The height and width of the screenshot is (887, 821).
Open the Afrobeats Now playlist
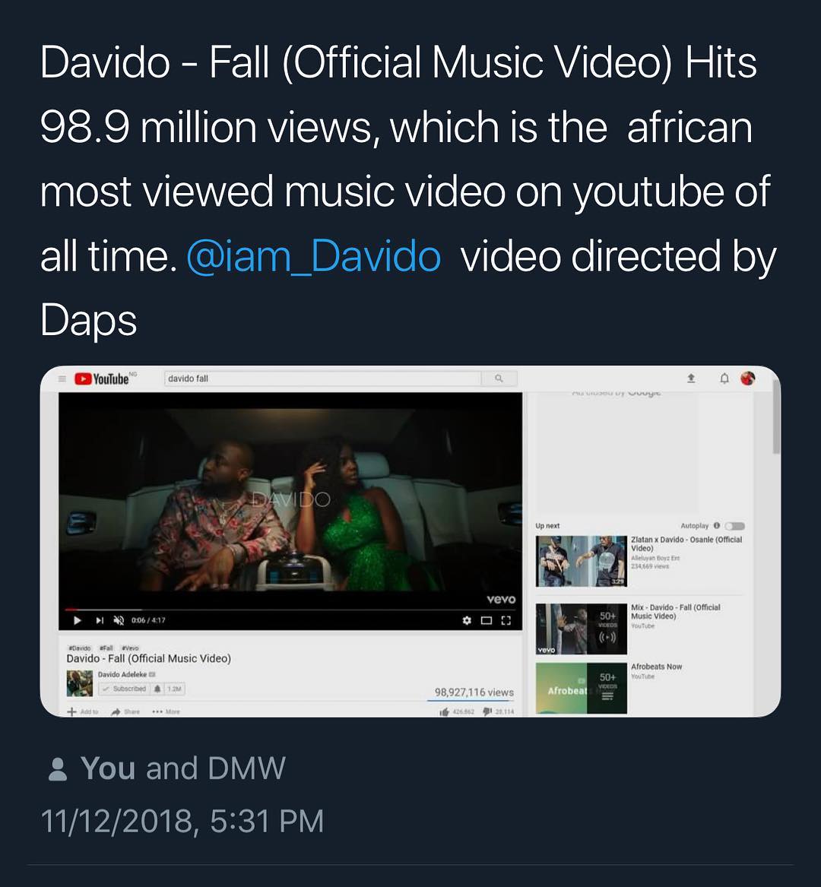[656, 667]
